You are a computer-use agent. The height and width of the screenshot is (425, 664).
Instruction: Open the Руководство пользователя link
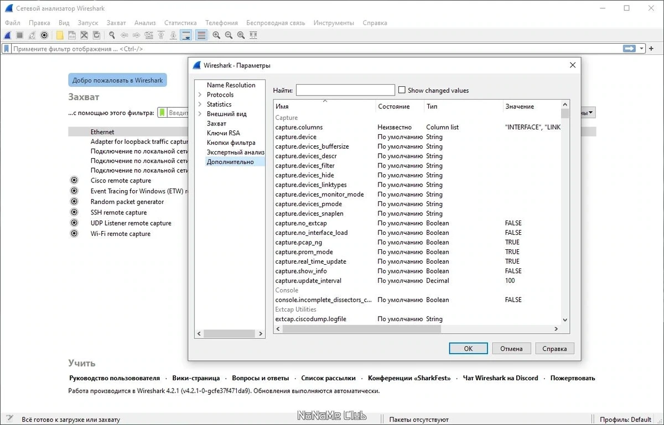115,378
